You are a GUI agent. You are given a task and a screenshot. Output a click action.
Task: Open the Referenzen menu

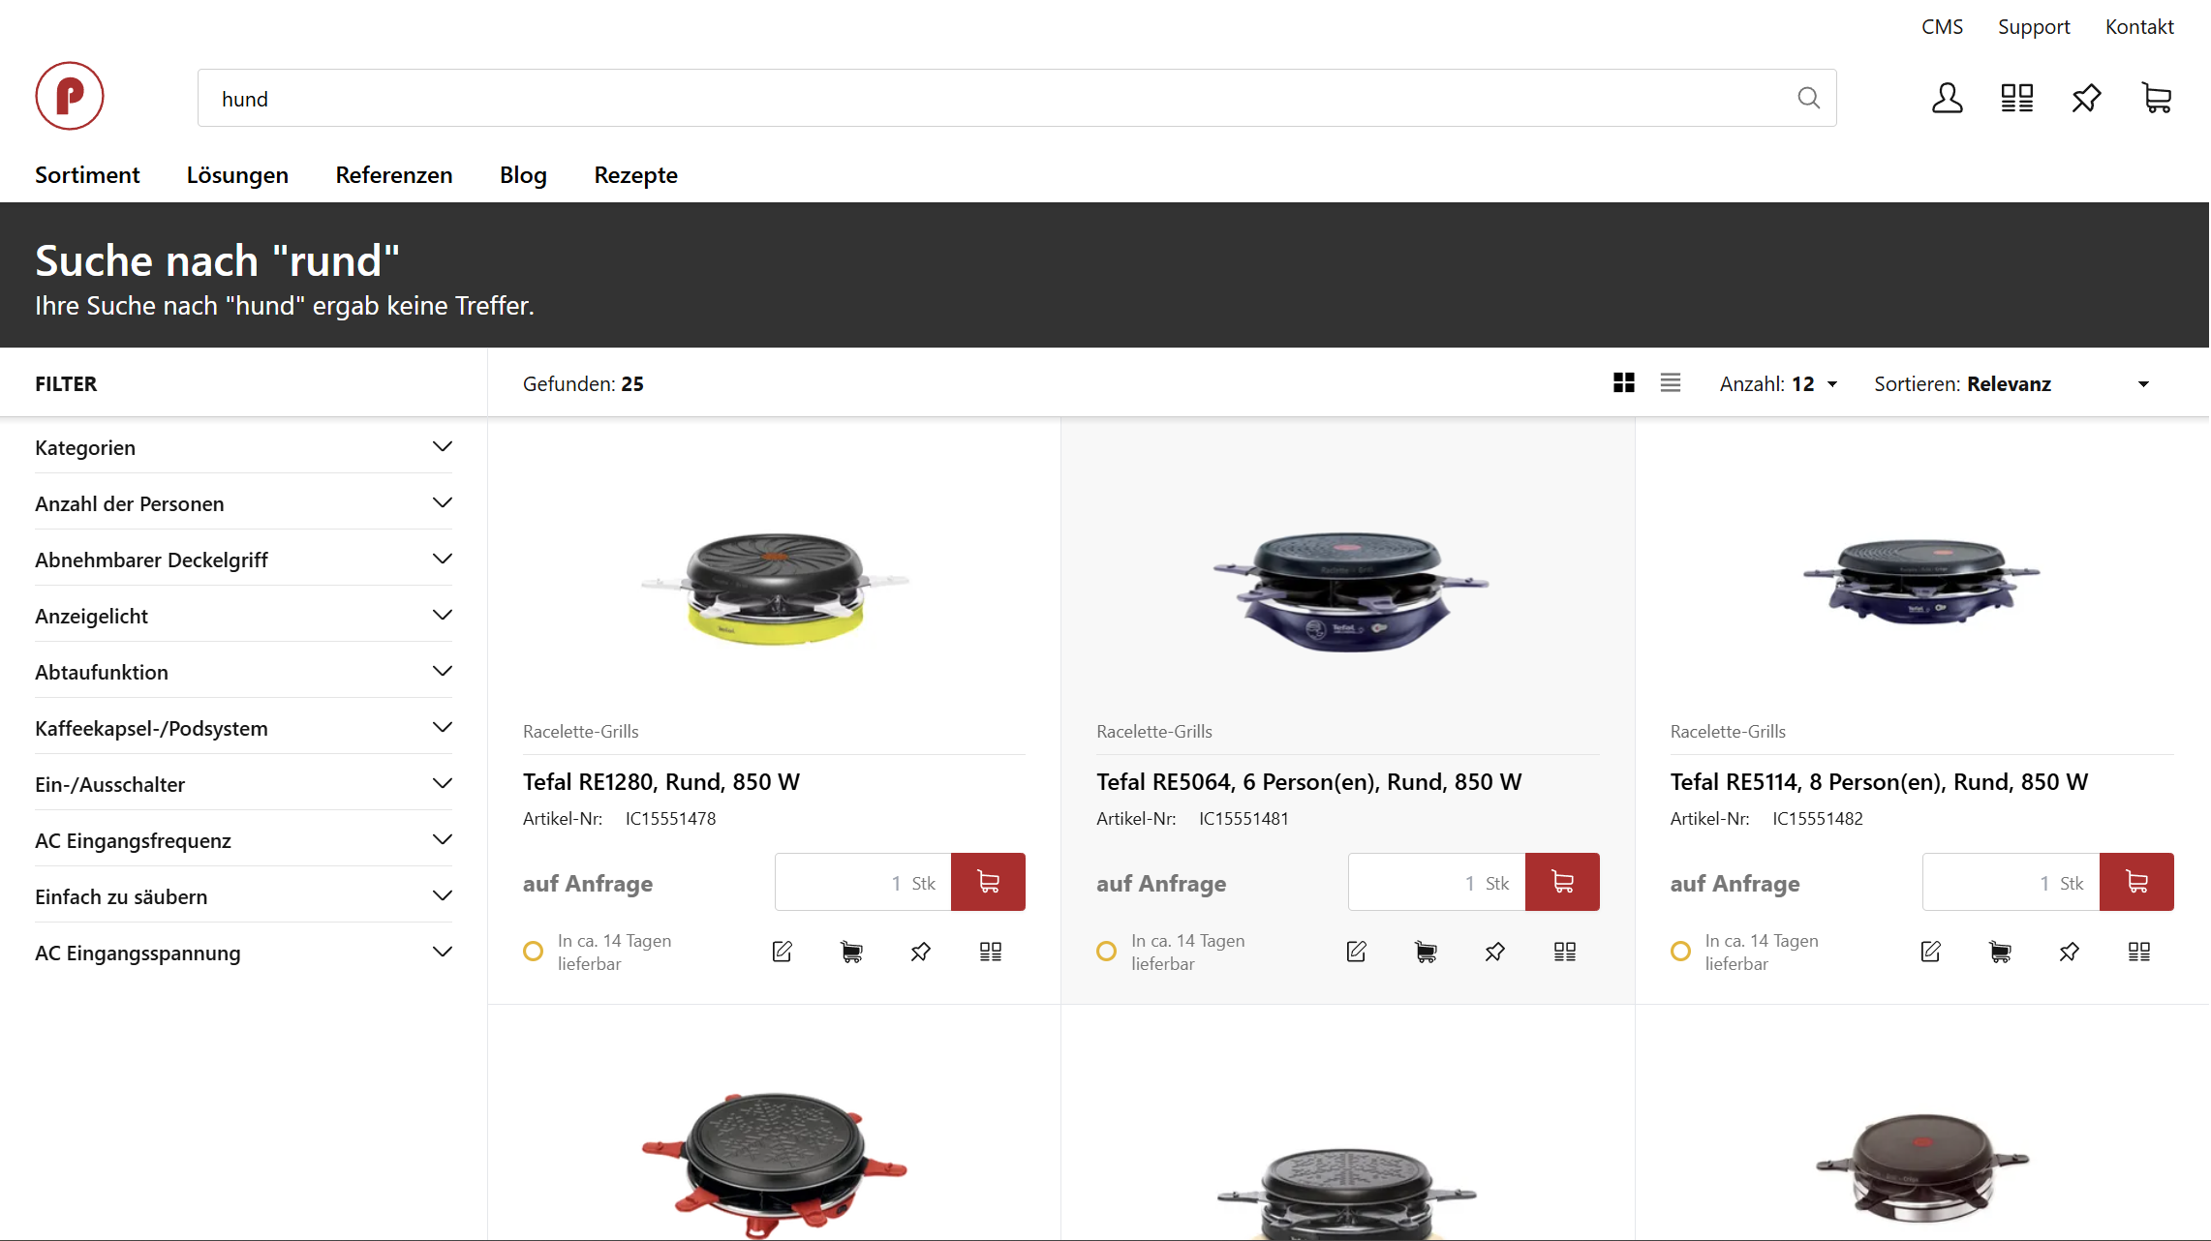coord(394,175)
